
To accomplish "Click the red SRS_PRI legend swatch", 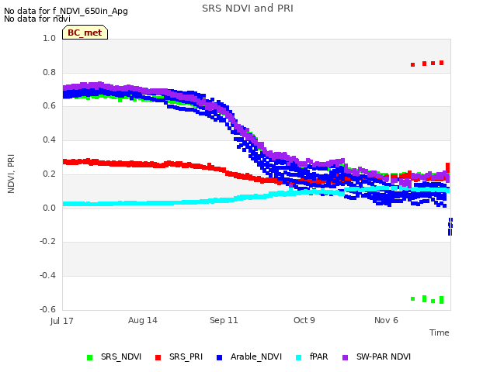I will tap(158, 357).
